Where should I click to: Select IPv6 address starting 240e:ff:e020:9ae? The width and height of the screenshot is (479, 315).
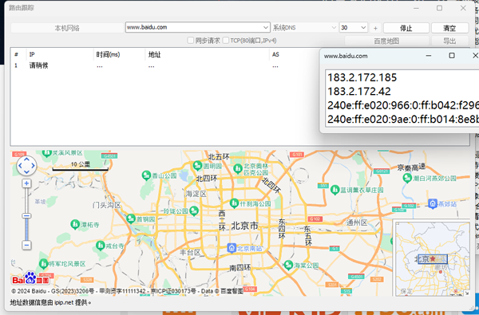403,119
